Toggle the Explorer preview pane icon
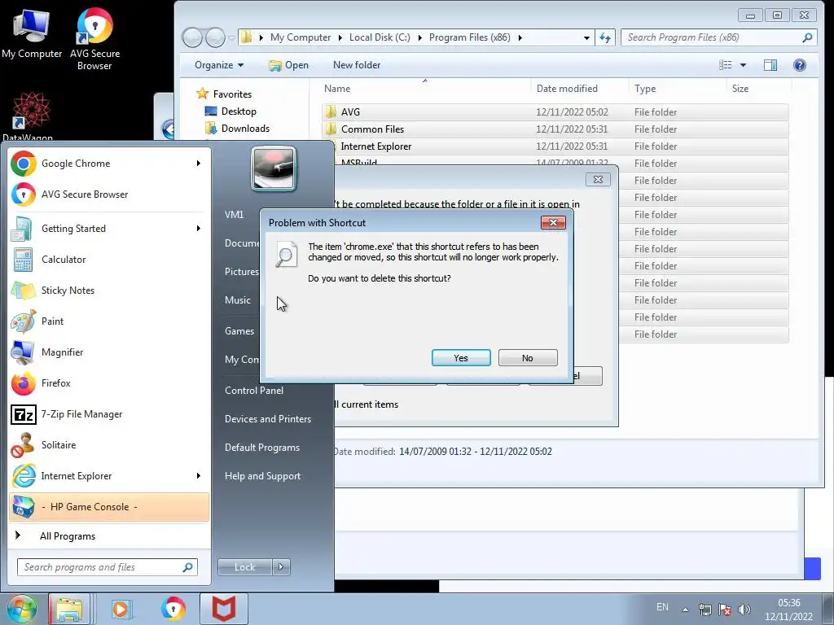The image size is (834, 625). (x=770, y=65)
